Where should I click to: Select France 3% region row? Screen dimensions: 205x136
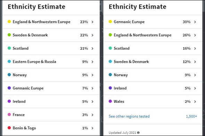pyautogui.click(x=51, y=115)
